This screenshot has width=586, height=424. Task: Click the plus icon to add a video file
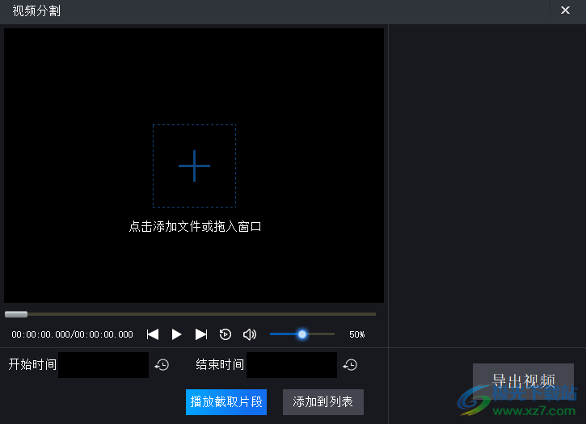click(194, 166)
